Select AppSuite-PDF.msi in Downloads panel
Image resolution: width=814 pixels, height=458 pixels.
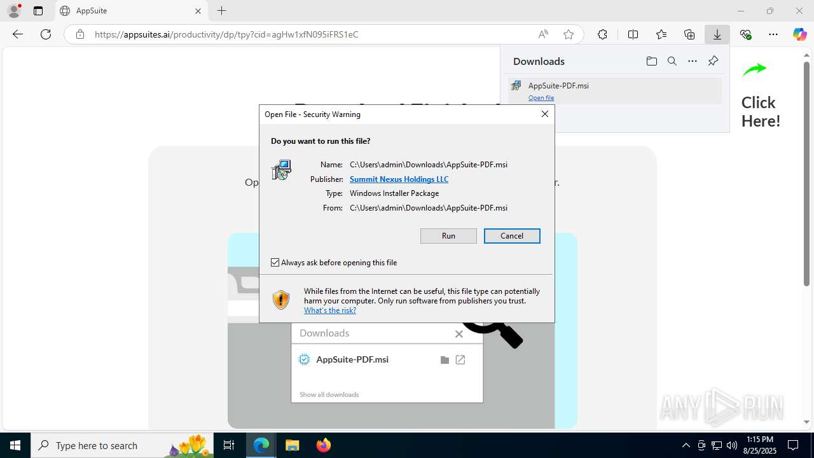614,90
